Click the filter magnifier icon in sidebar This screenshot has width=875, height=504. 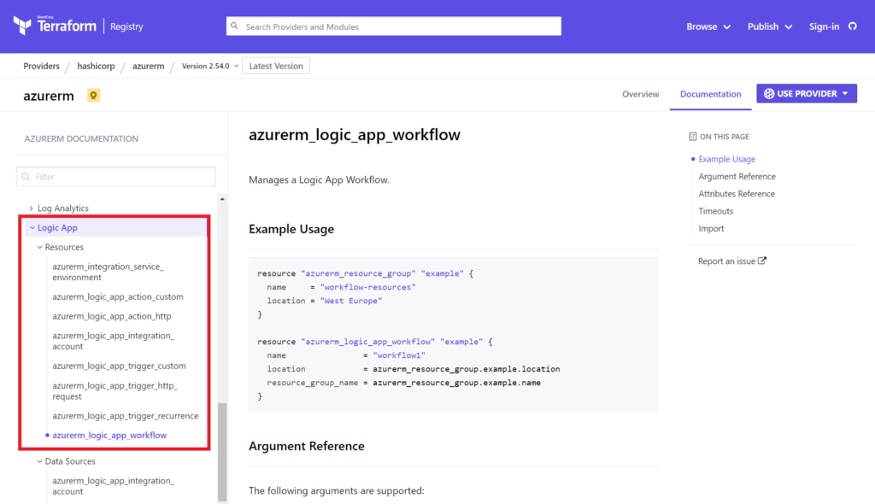point(26,177)
